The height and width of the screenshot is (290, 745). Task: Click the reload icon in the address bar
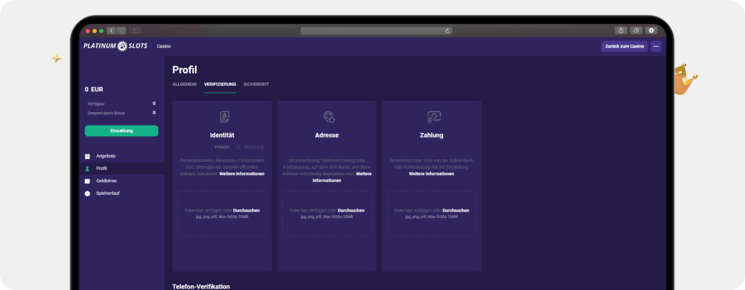click(447, 31)
